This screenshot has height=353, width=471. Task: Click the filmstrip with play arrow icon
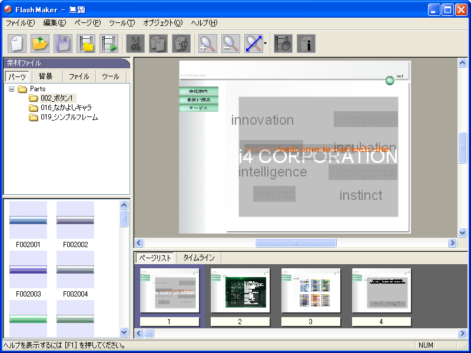[x=109, y=44]
